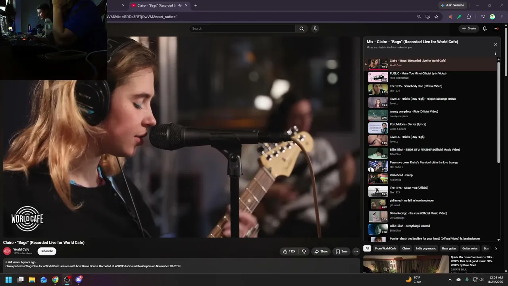Image resolution: width=508 pixels, height=286 pixels.
Task: Open the Mix playlist three-dot options menu
Action: (495, 53)
